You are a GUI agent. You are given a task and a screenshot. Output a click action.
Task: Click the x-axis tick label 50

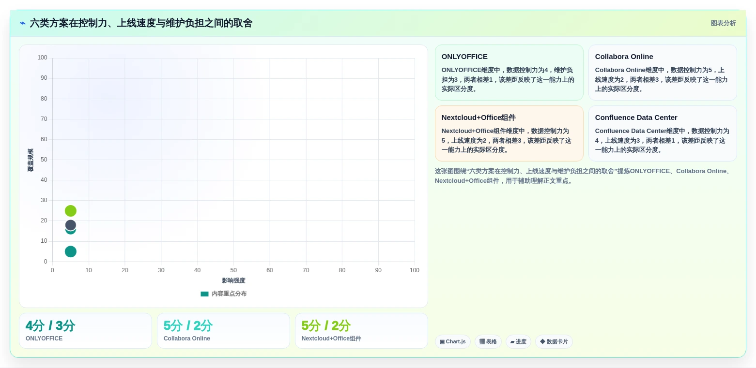click(x=233, y=270)
